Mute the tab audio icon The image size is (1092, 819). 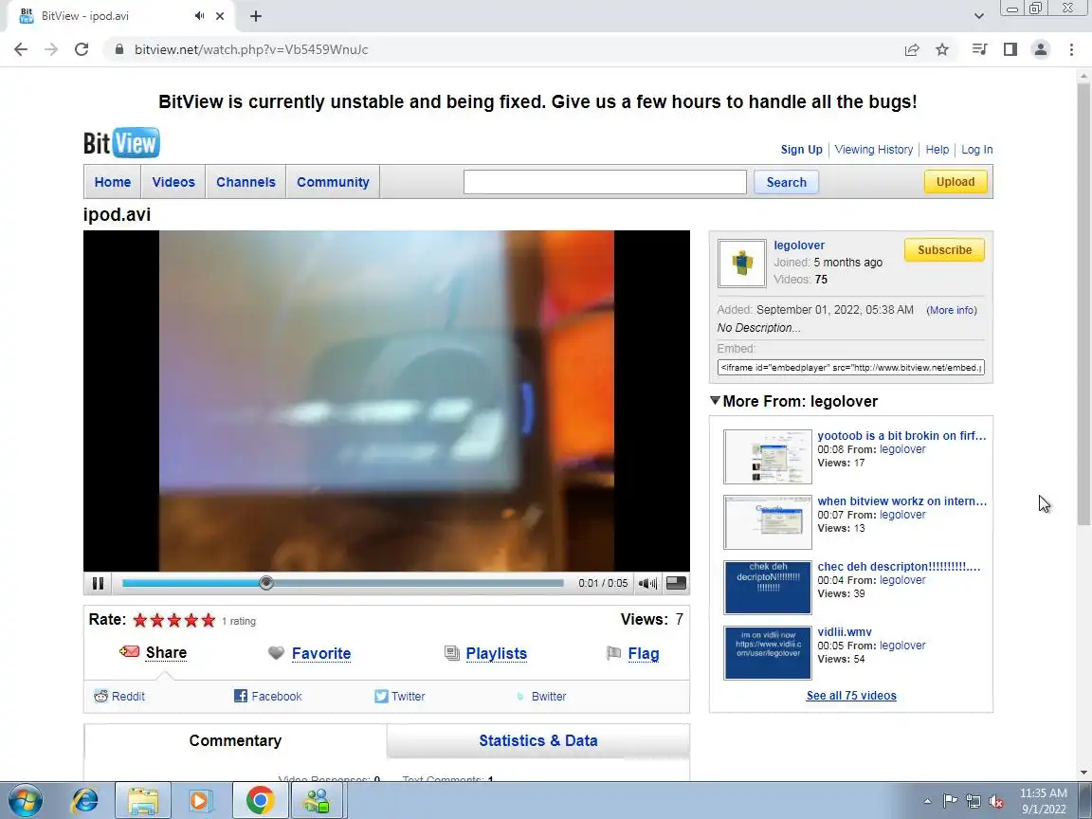tap(200, 15)
